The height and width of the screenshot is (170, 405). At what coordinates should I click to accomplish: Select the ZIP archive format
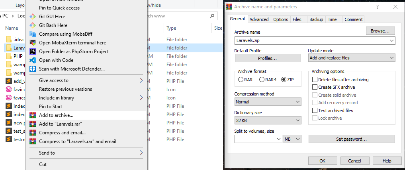point(284,80)
